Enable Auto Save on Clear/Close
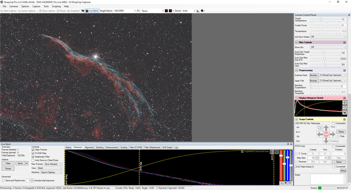 (x=33, y=160)
